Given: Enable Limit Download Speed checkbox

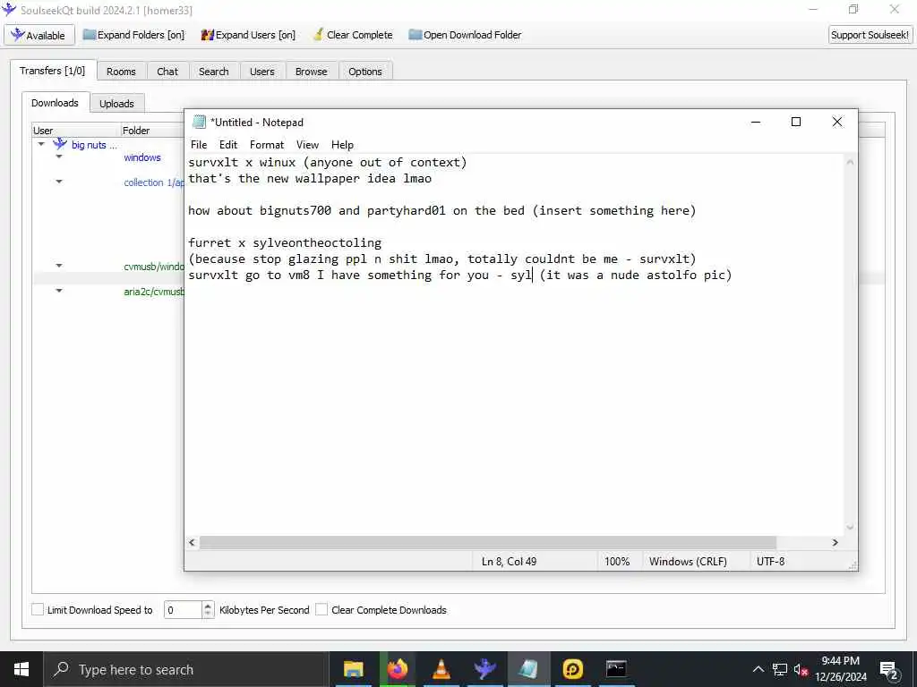Looking at the screenshot, I should (38, 609).
